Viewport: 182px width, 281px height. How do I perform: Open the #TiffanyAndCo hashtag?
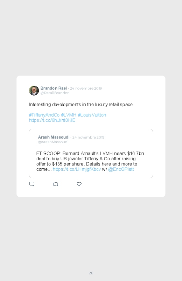(x=44, y=115)
